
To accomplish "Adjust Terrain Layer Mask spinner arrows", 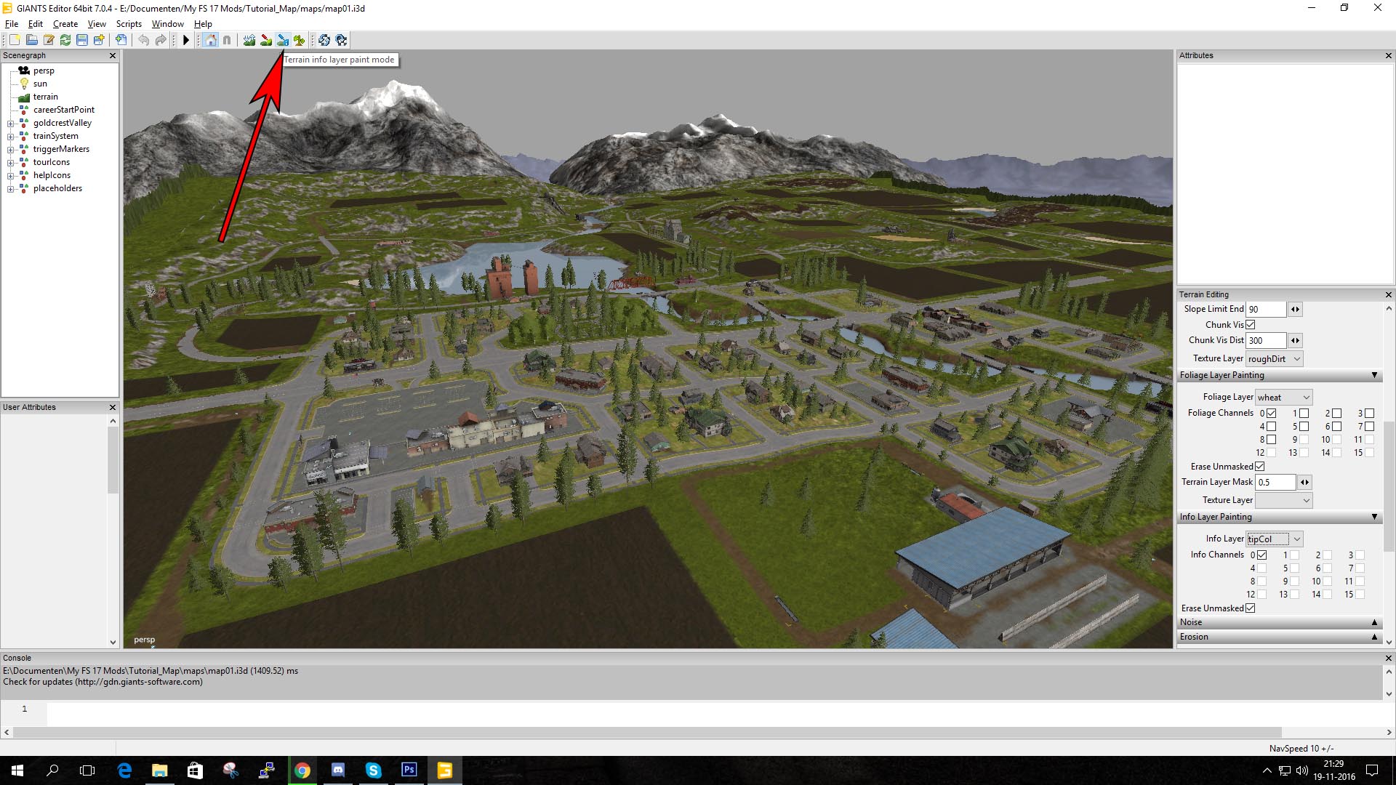I will (x=1304, y=482).
